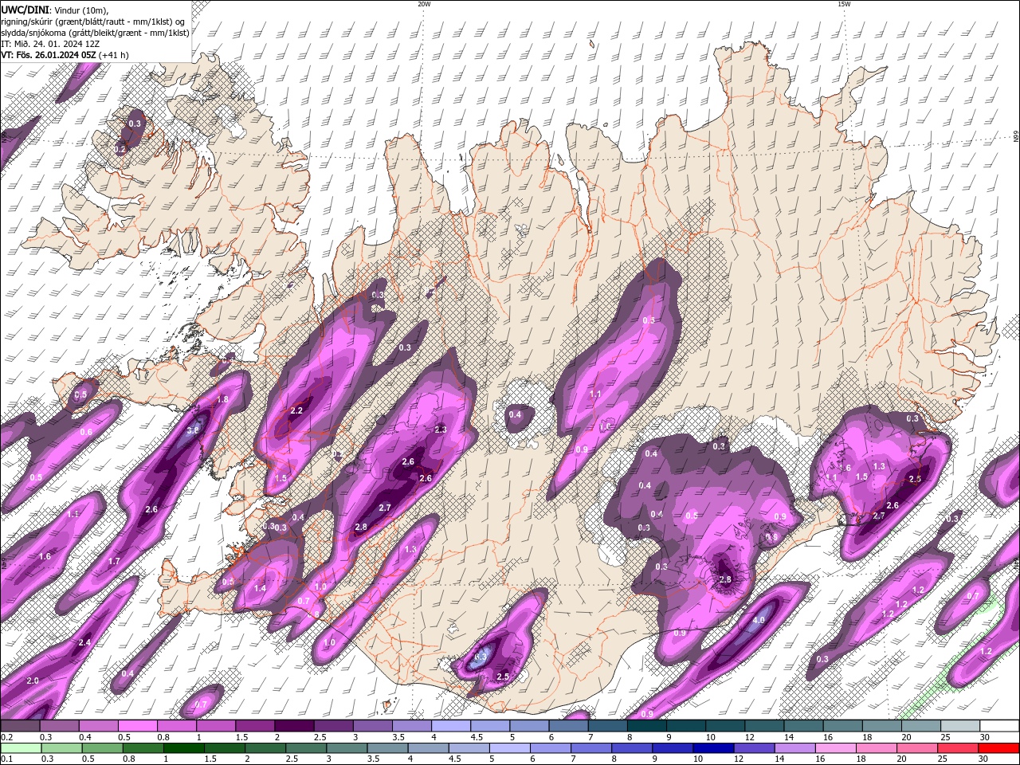
Task: Select the '2.4' precipitation value offshore
Action: click(x=84, y=642)
